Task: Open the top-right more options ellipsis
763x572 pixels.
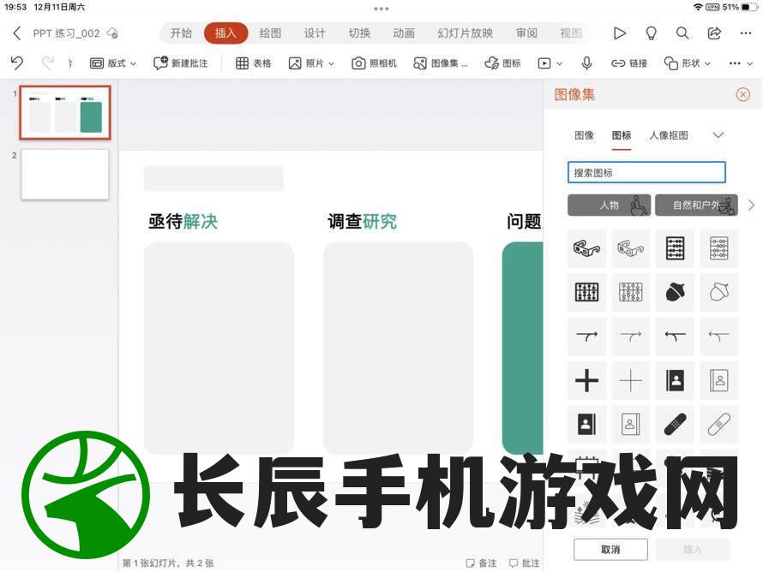Action: (x=746, y=33)
